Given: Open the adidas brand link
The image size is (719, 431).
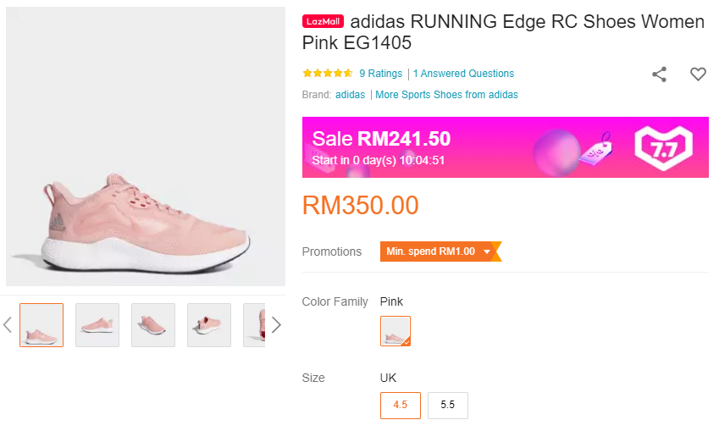Looking at the screenshot, I should (x=350, y=95).
